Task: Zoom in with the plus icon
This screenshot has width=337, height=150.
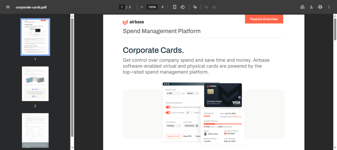Action: coord(163,7)
